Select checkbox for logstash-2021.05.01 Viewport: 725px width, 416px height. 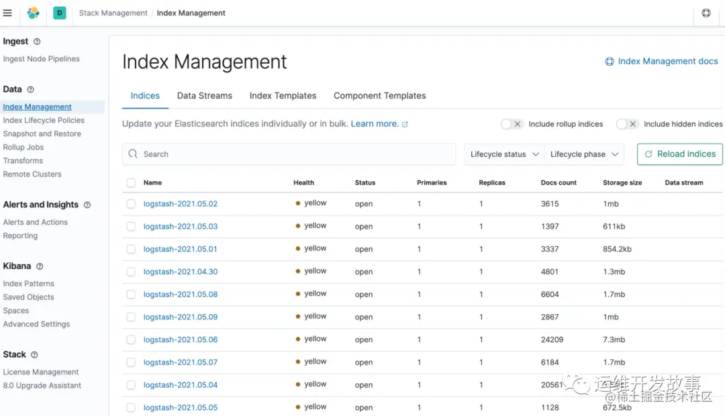pyautogui.click(x=131, y=249)
